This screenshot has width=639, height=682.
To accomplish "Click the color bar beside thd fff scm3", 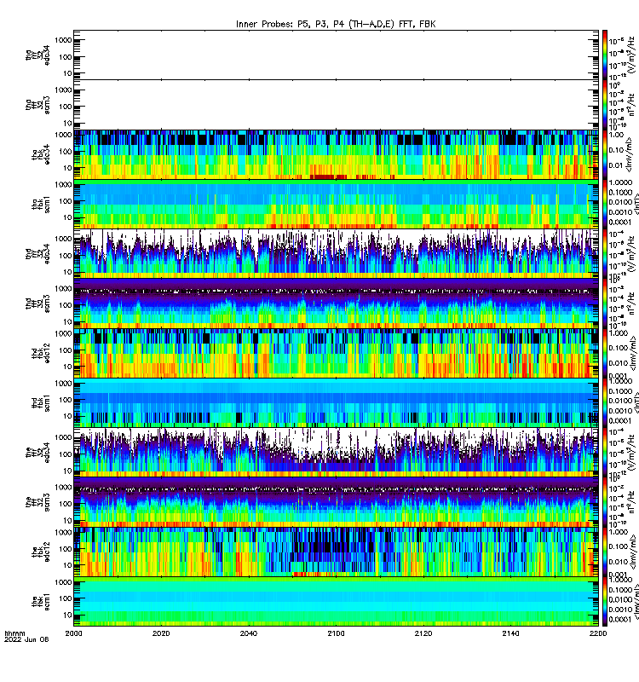I will 605,303.
